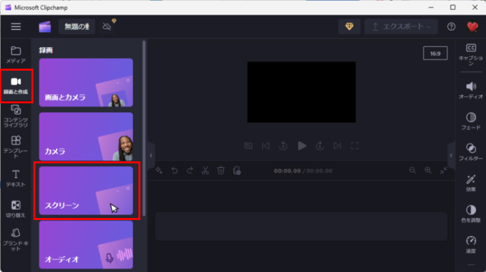Select the コンテンツライブラリ content library icon
Image resolution: width=486 pixels, height=272 pixels.
tap(15, 114)
